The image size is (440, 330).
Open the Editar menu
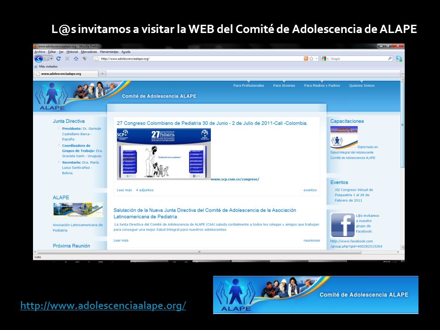click(52, 52)
